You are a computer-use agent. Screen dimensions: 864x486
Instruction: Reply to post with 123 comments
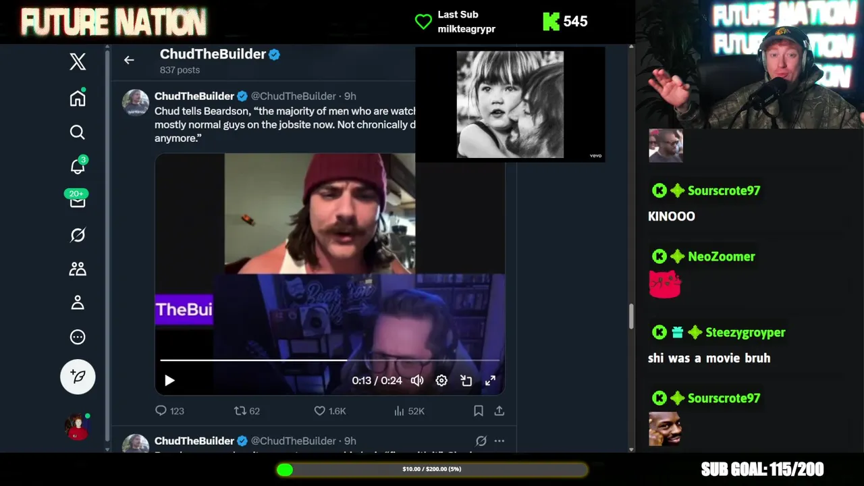pyautogui.click(x=169, y=410)
